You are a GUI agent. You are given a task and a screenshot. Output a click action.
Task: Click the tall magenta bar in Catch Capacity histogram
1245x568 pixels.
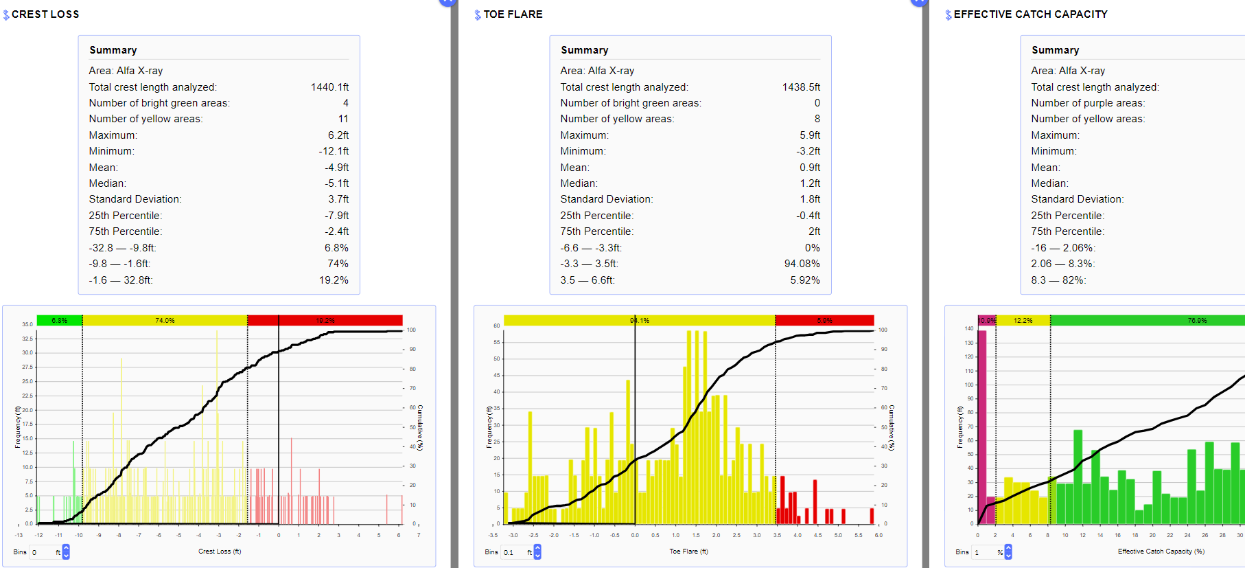pyautogui.click(x=982, y=426)
